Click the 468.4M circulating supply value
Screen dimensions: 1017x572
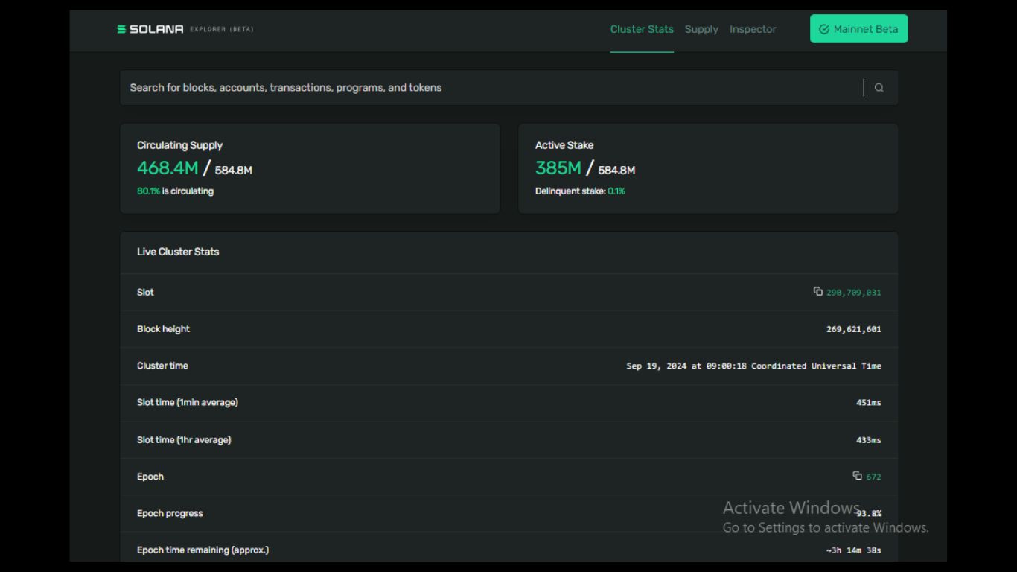(168, 168)
